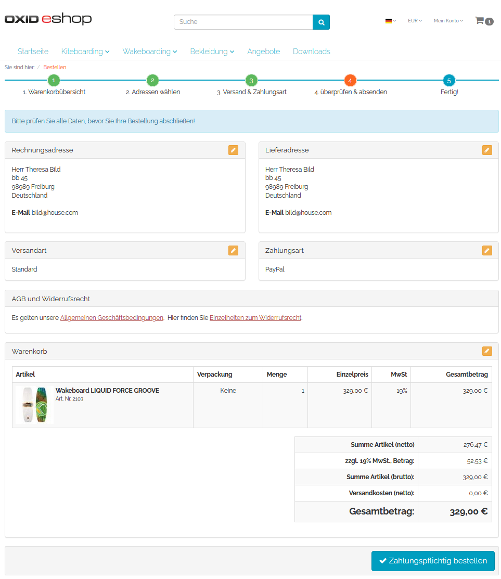Edit Versandart using the pencil icon
This screenshot has height=579, width=501.
pos(233,251)
